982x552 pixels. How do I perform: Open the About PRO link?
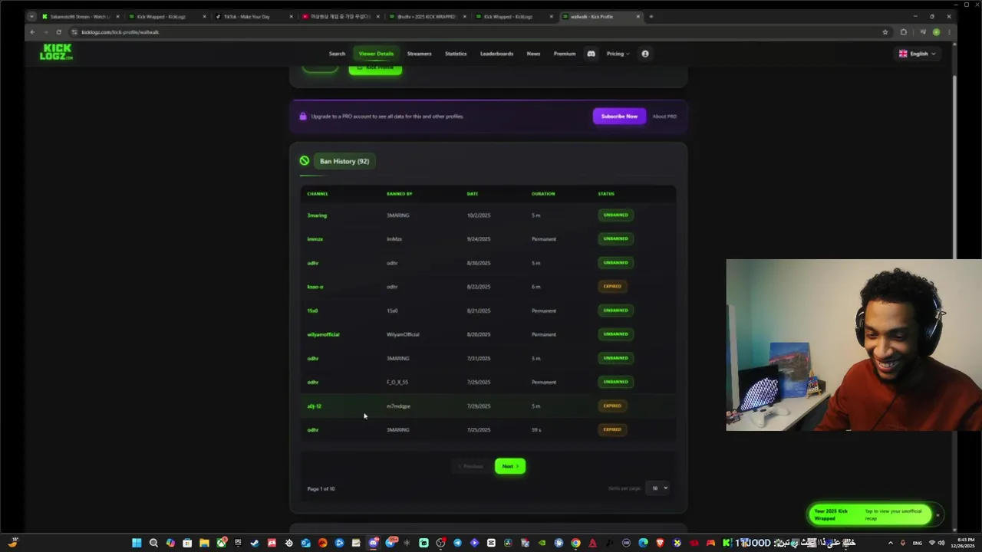pyautogui.click(x=664, y=117)
